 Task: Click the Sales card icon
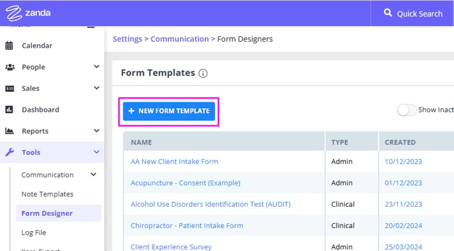(x=9, y=89)
